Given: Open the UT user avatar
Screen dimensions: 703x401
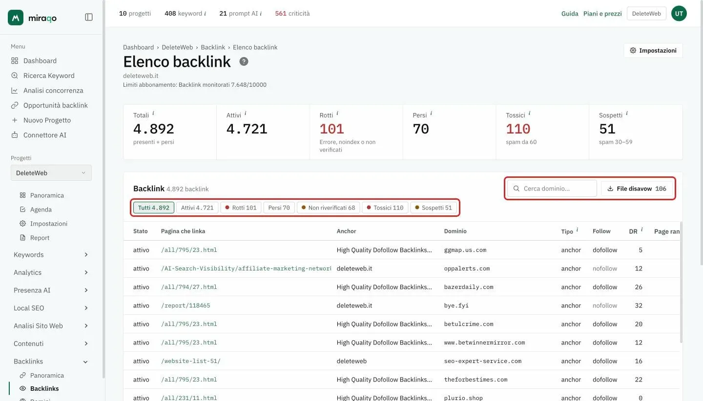Looking at the screenshot, I should (679, 14).
